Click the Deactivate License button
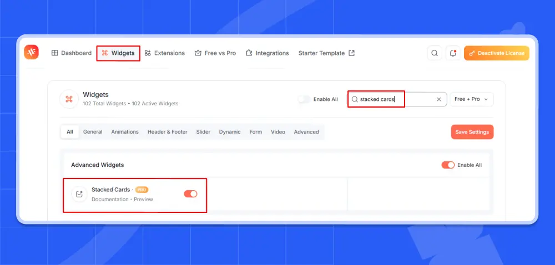Screen dimensions: 555x265 click(497, 53)
